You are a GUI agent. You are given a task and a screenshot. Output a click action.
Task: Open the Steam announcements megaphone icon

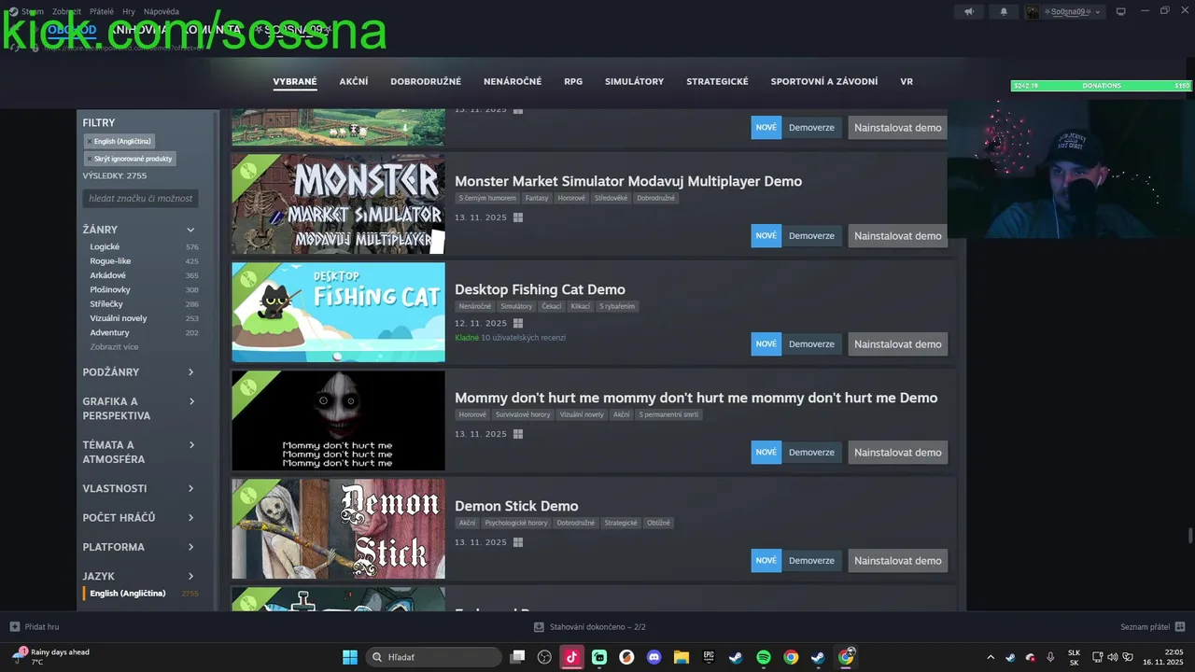(x=969, y=12)
